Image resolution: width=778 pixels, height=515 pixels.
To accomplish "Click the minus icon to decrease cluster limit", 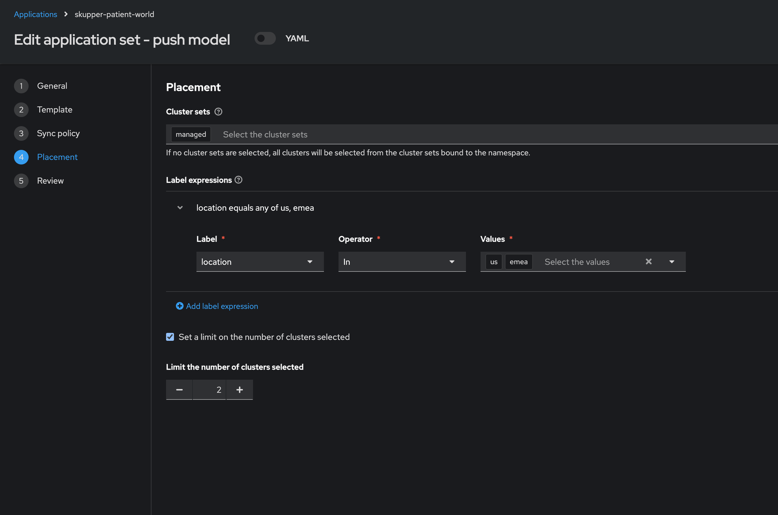I will pyautogui.click(x=179, y=389).
